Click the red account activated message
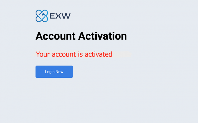 click(74, 54)
